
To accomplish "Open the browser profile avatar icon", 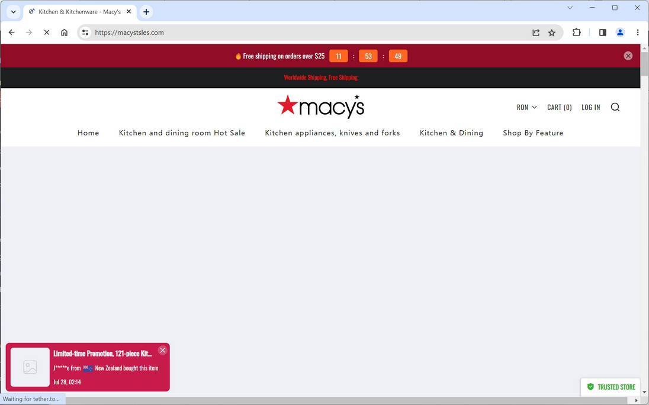I will click(620, 33).
